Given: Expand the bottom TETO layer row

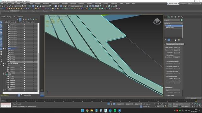Looking at the screenshot, I should [3, 90].
